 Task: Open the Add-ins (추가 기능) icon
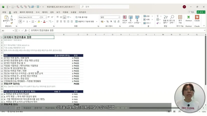pos(180,17)
